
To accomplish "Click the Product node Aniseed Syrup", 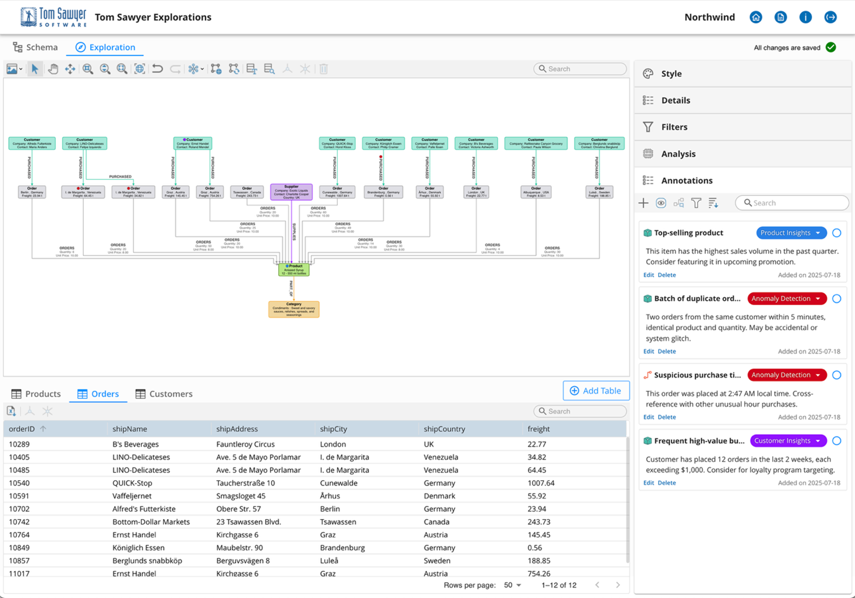I will pyautogui.click(x=294, y=270).
